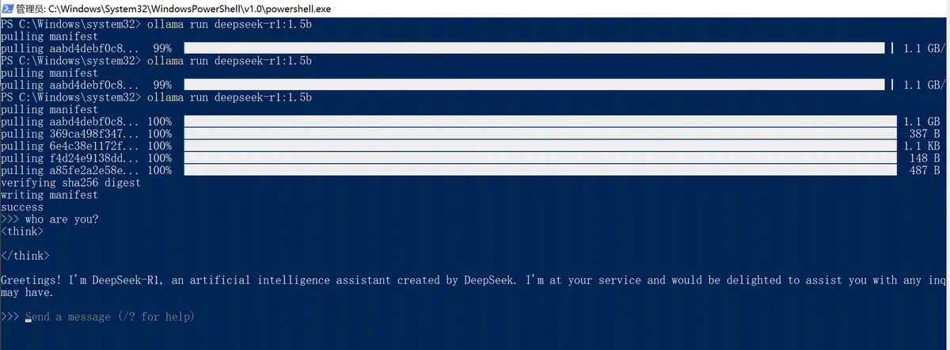The width and height of the screenshot is (950, 350).
Task: Click the progress bar for 6e4c38e1172f layer
Action: pos(540,146)
